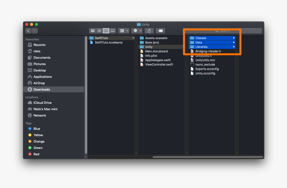Open the gear action menu
Screen dimensions: 287x188
click(137, 31)
